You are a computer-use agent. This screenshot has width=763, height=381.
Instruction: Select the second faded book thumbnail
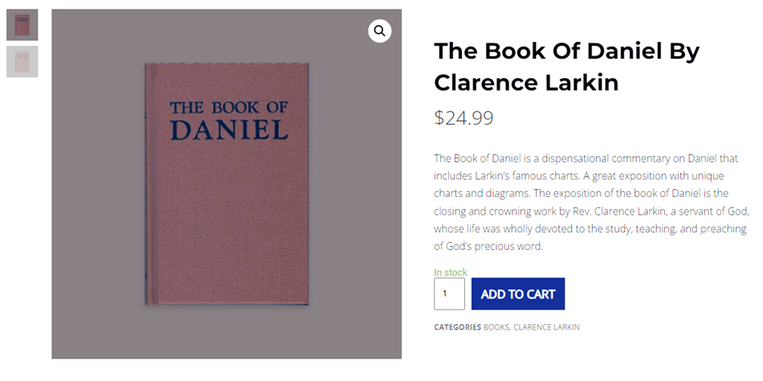(x=22, y=62)
